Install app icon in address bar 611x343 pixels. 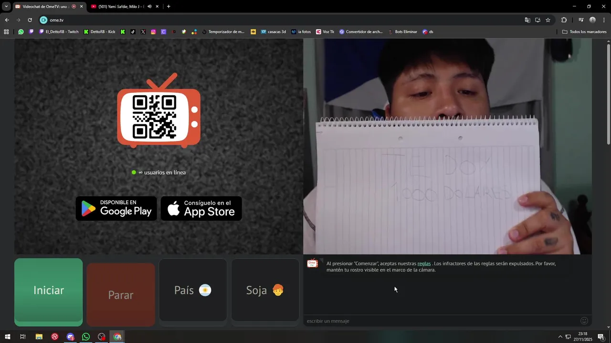coord(537,20)
